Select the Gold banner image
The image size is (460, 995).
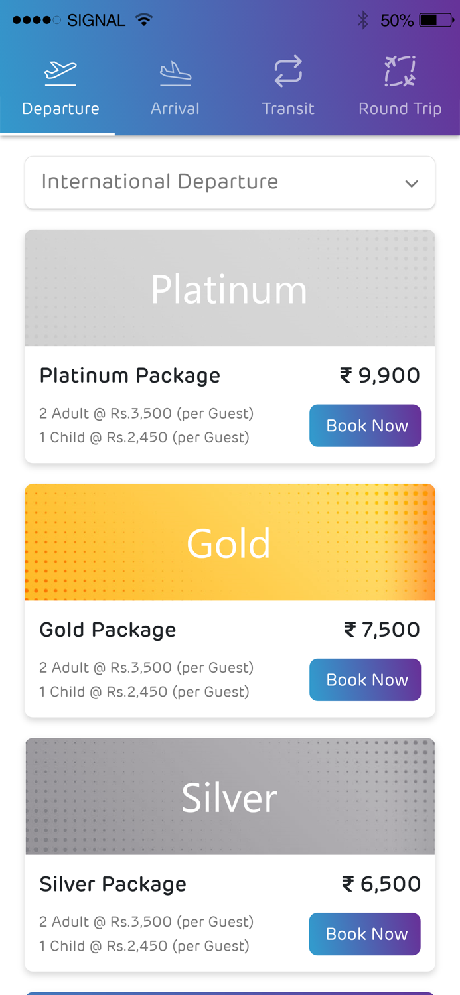(x=230, y=543)
